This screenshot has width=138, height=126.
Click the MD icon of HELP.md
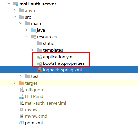click(22, 97)
